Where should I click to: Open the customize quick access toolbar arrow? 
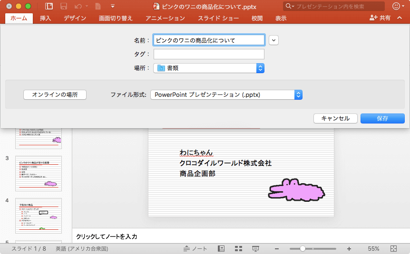tap(113, 6)
